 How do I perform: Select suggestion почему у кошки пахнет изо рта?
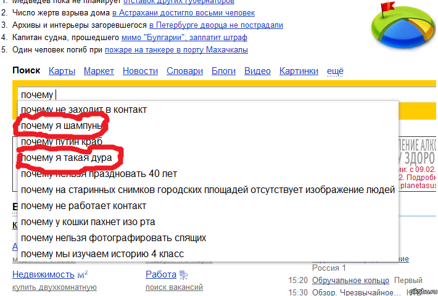coord(208,222)
